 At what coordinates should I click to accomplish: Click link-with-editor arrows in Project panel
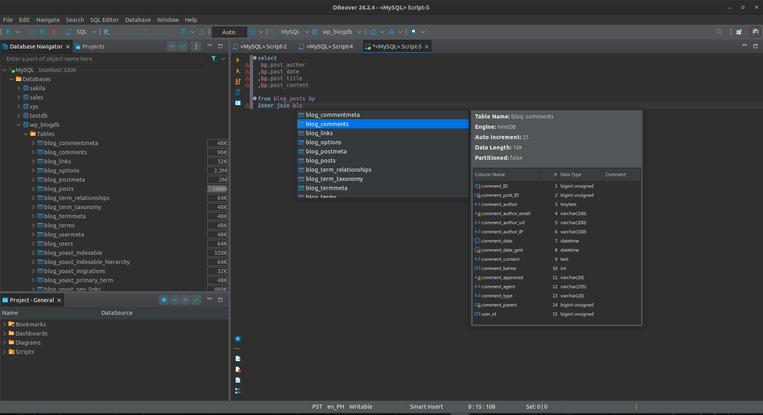click(196, 300)
